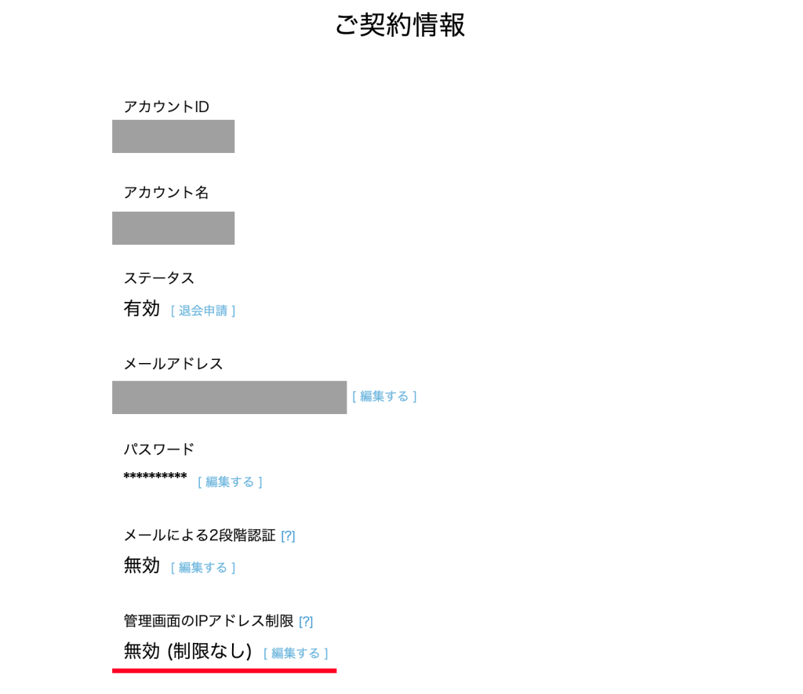Open [?] help for メールによる2段階認証
803x694 pixels.
tap(288, 536)
